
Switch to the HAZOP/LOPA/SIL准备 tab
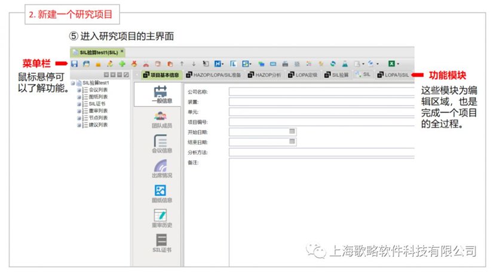(x=213, y=75)
